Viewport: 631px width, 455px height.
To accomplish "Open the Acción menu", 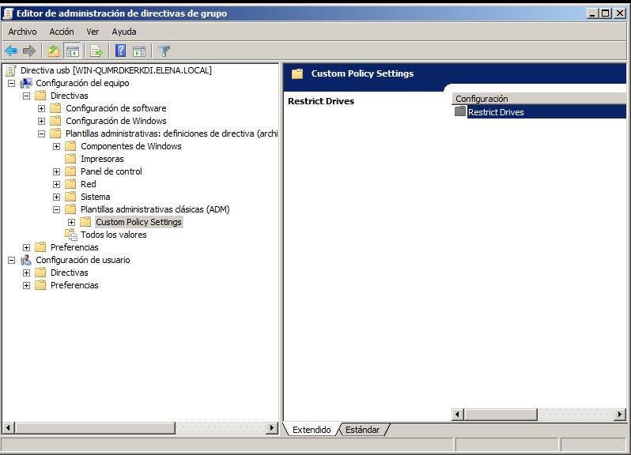I will click(x=61, y=32).
